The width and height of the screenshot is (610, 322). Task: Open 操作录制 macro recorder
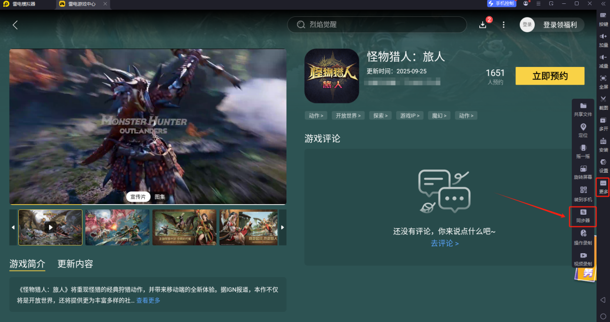(x=583, y=236)
